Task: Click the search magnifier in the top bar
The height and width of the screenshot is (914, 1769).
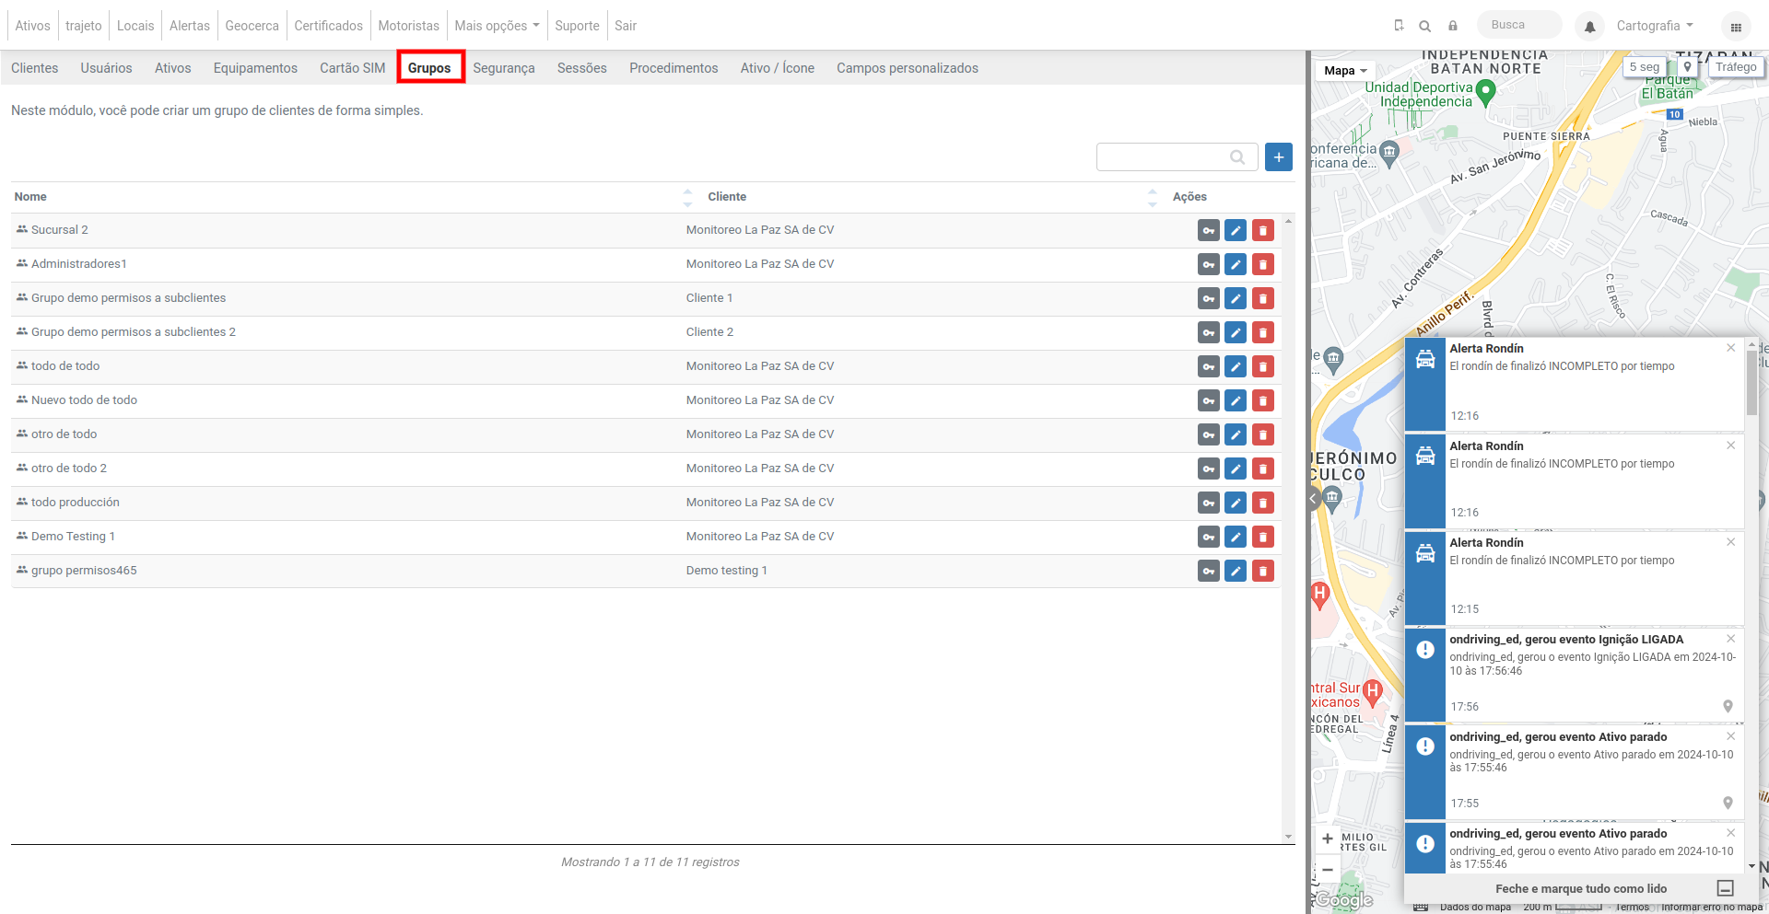Action: [x=1424, y=26]
